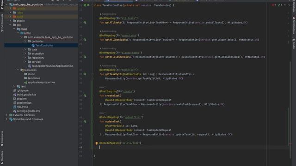Select the gradlew.bat file

click(x=24, y=103)
